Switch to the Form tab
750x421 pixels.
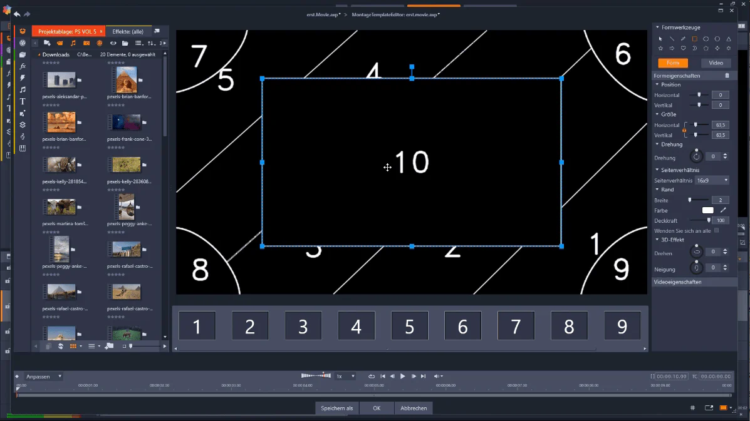(x=673, y=63)
